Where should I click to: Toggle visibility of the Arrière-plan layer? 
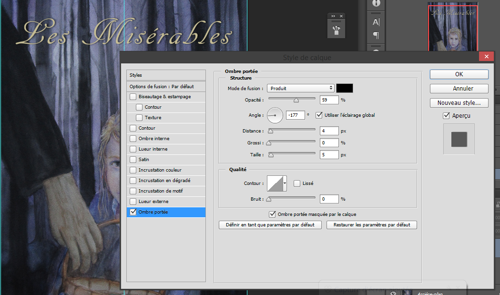(393, 293)
